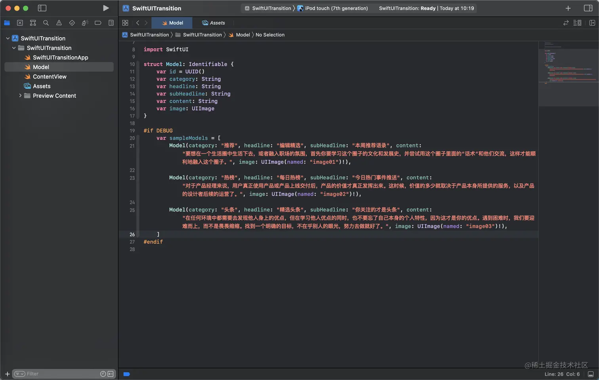Click line number 20 in gutter
Image resolution: width=599 pixels, height=380 pixels.
[x=132, y=138]
